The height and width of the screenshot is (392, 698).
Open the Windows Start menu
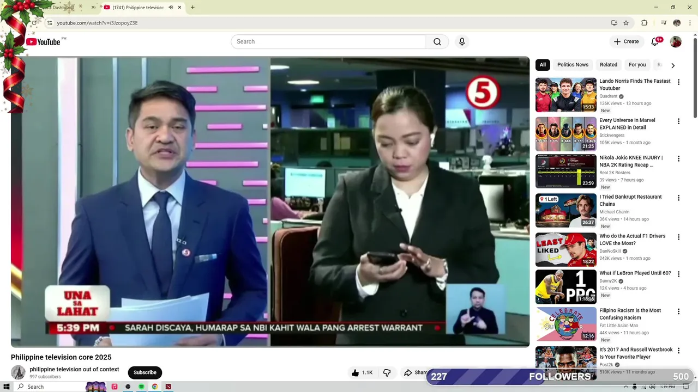pos(7,387)
